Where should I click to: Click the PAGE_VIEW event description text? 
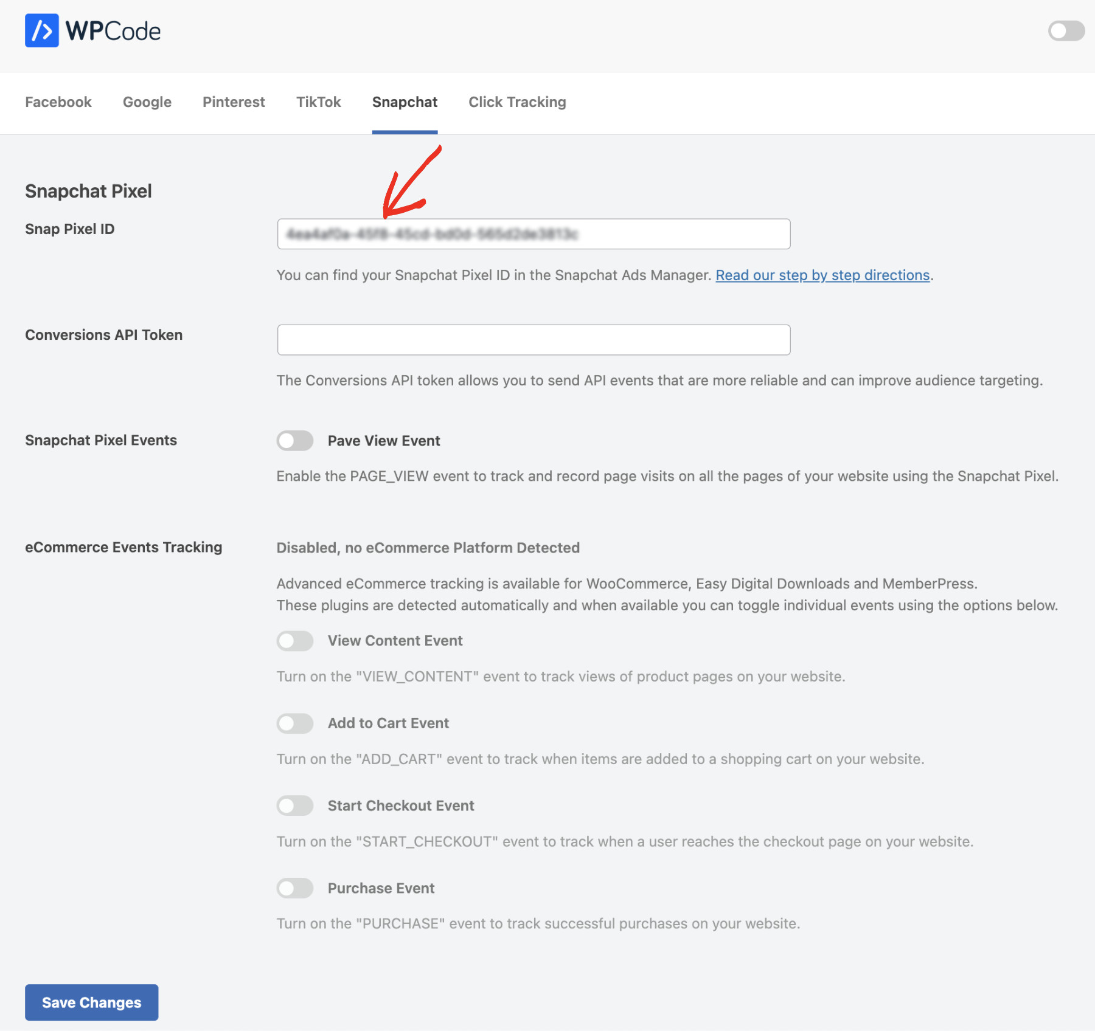(x=667, y=476)
